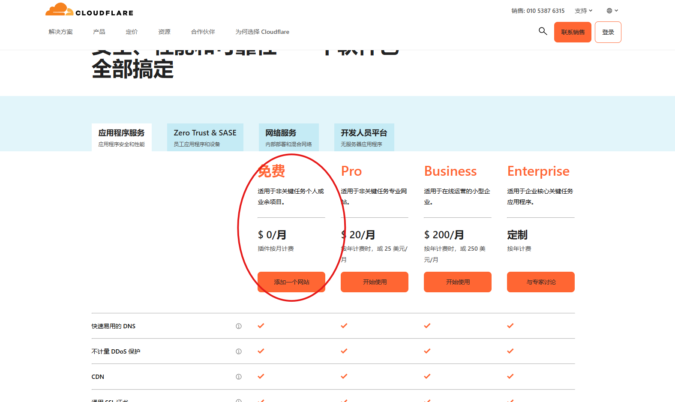Image resolution: width=675 pixels, height=402 pixels.
Task: Click 快速易用的 DNS feature label
Action: [114, 326]
